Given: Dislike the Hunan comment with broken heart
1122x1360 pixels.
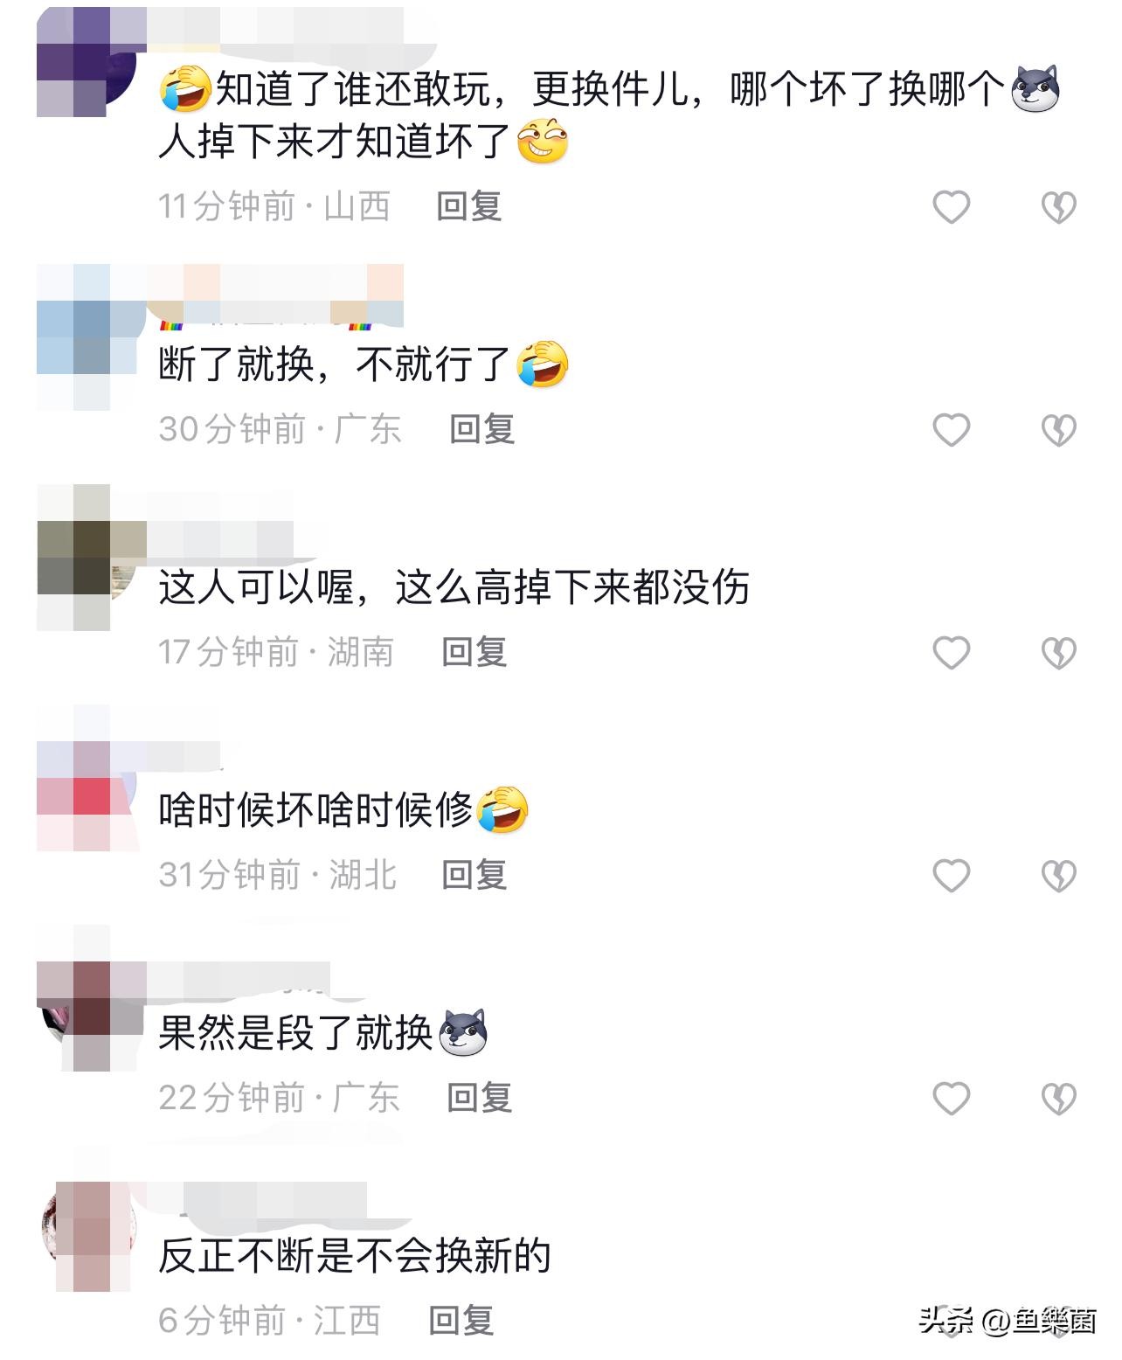Looking at the screenshot, I should 1059,653.
